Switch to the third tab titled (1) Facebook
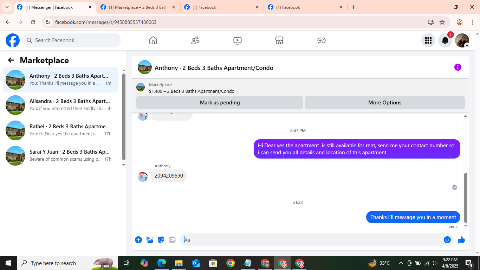The height and width of the screenshot is (270, 480). click(221, 7)
